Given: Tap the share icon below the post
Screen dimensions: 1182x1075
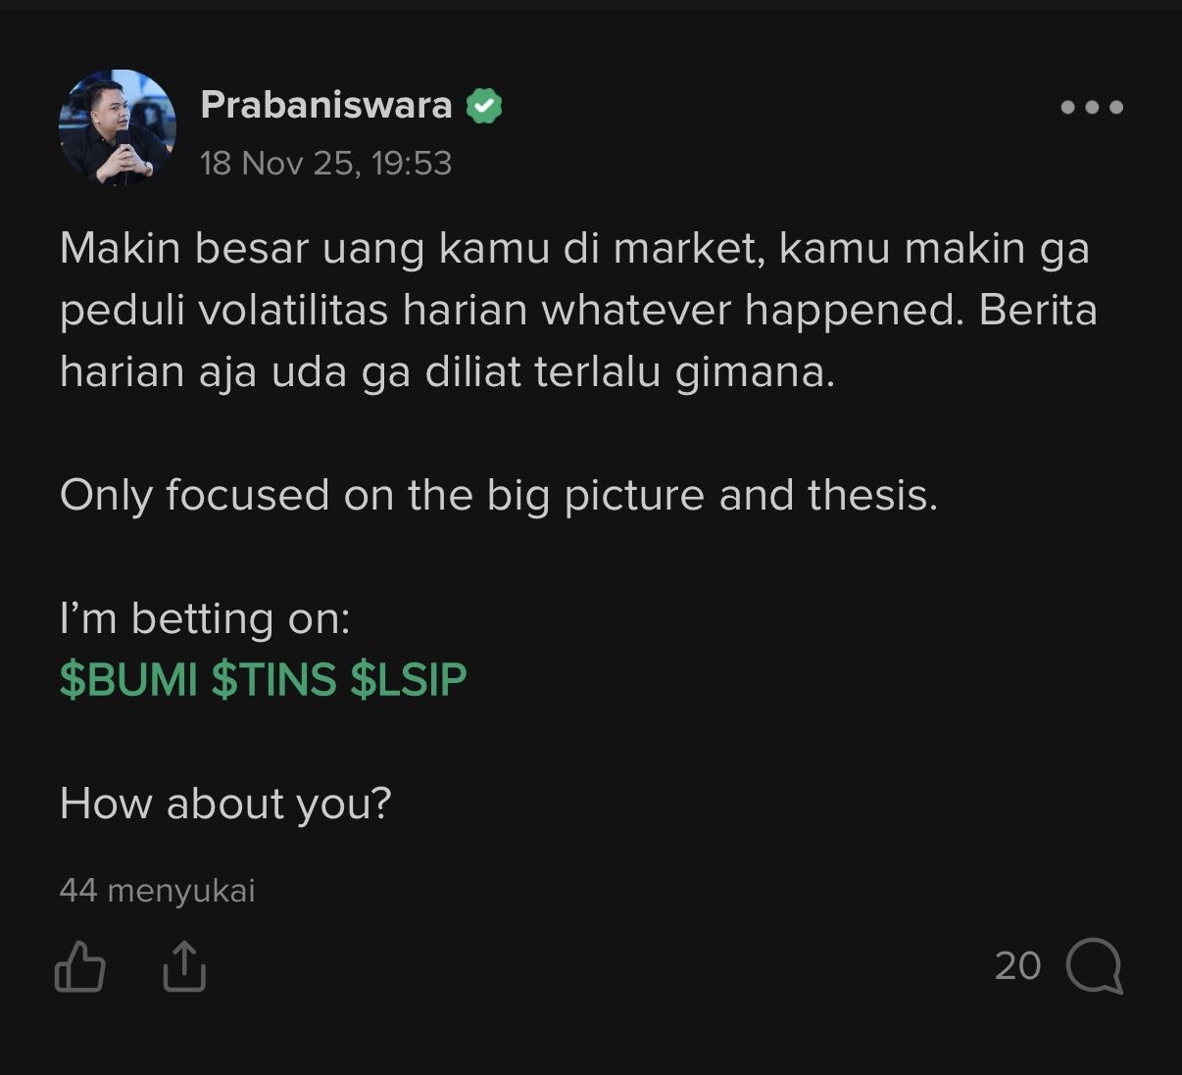Looking at the screenshot, I should 183,966.
